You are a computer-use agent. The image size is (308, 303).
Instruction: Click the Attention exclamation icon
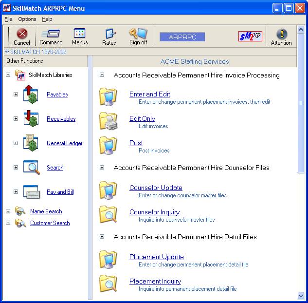282,34
